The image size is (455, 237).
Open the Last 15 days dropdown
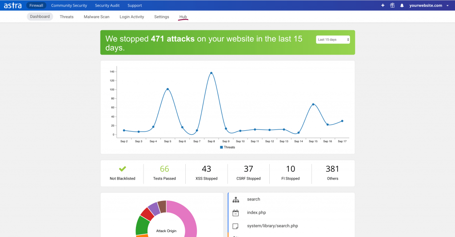[333, 40]
